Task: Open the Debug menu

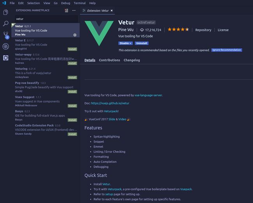Action: [66, 3]
